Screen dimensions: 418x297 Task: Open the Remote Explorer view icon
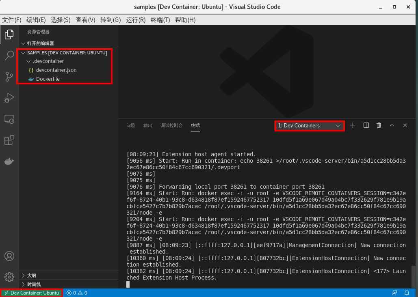point(9,119)
